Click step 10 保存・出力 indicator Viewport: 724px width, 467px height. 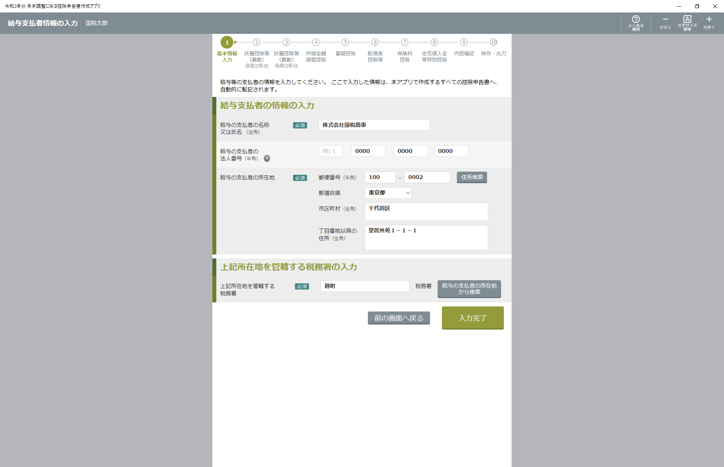click(x=493, y=42)
